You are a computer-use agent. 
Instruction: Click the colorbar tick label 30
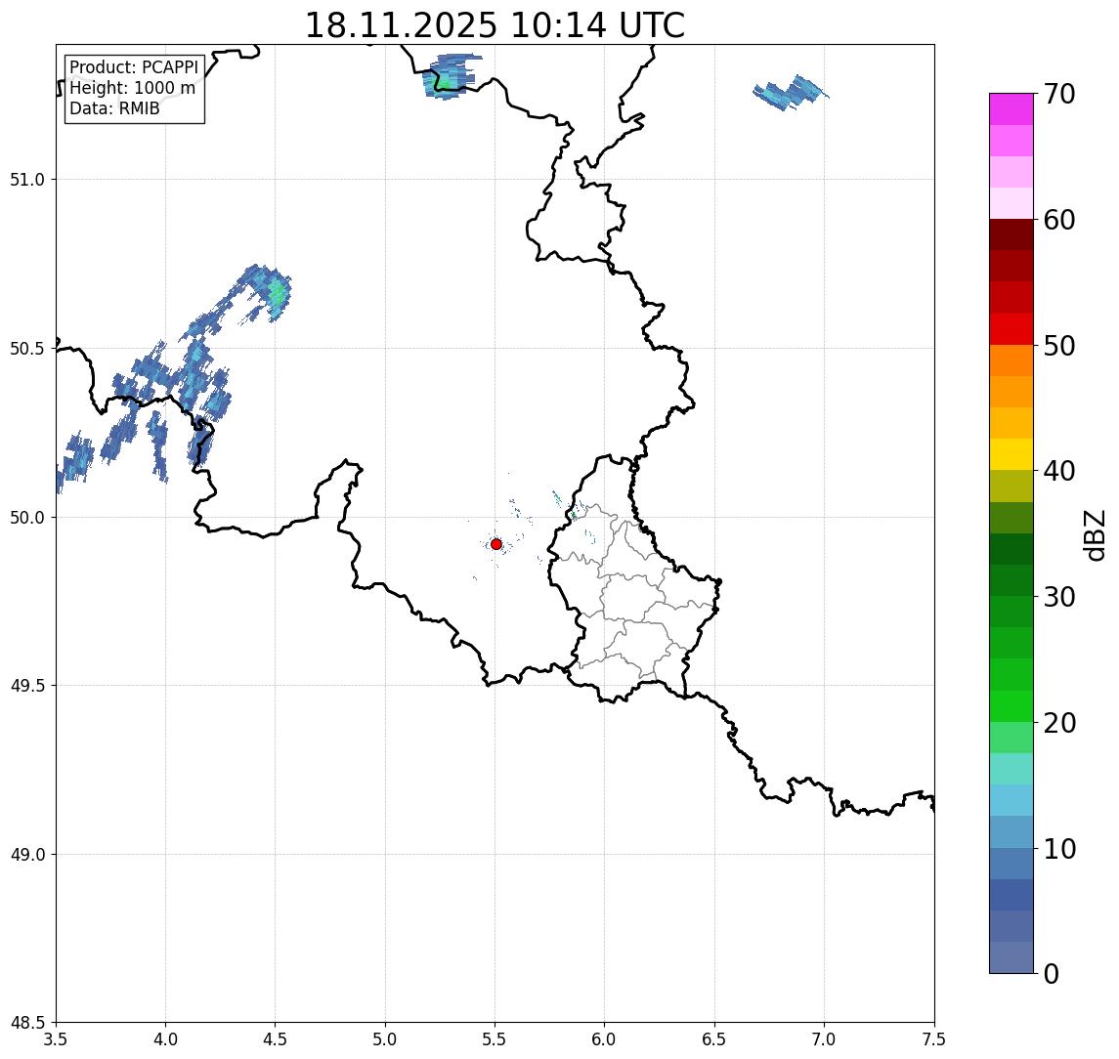point(1058,597)
